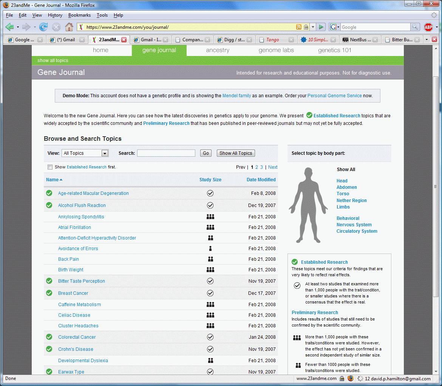
Task: Toggle Show Established Research first checkbox
Action: (x=50, y=167)
